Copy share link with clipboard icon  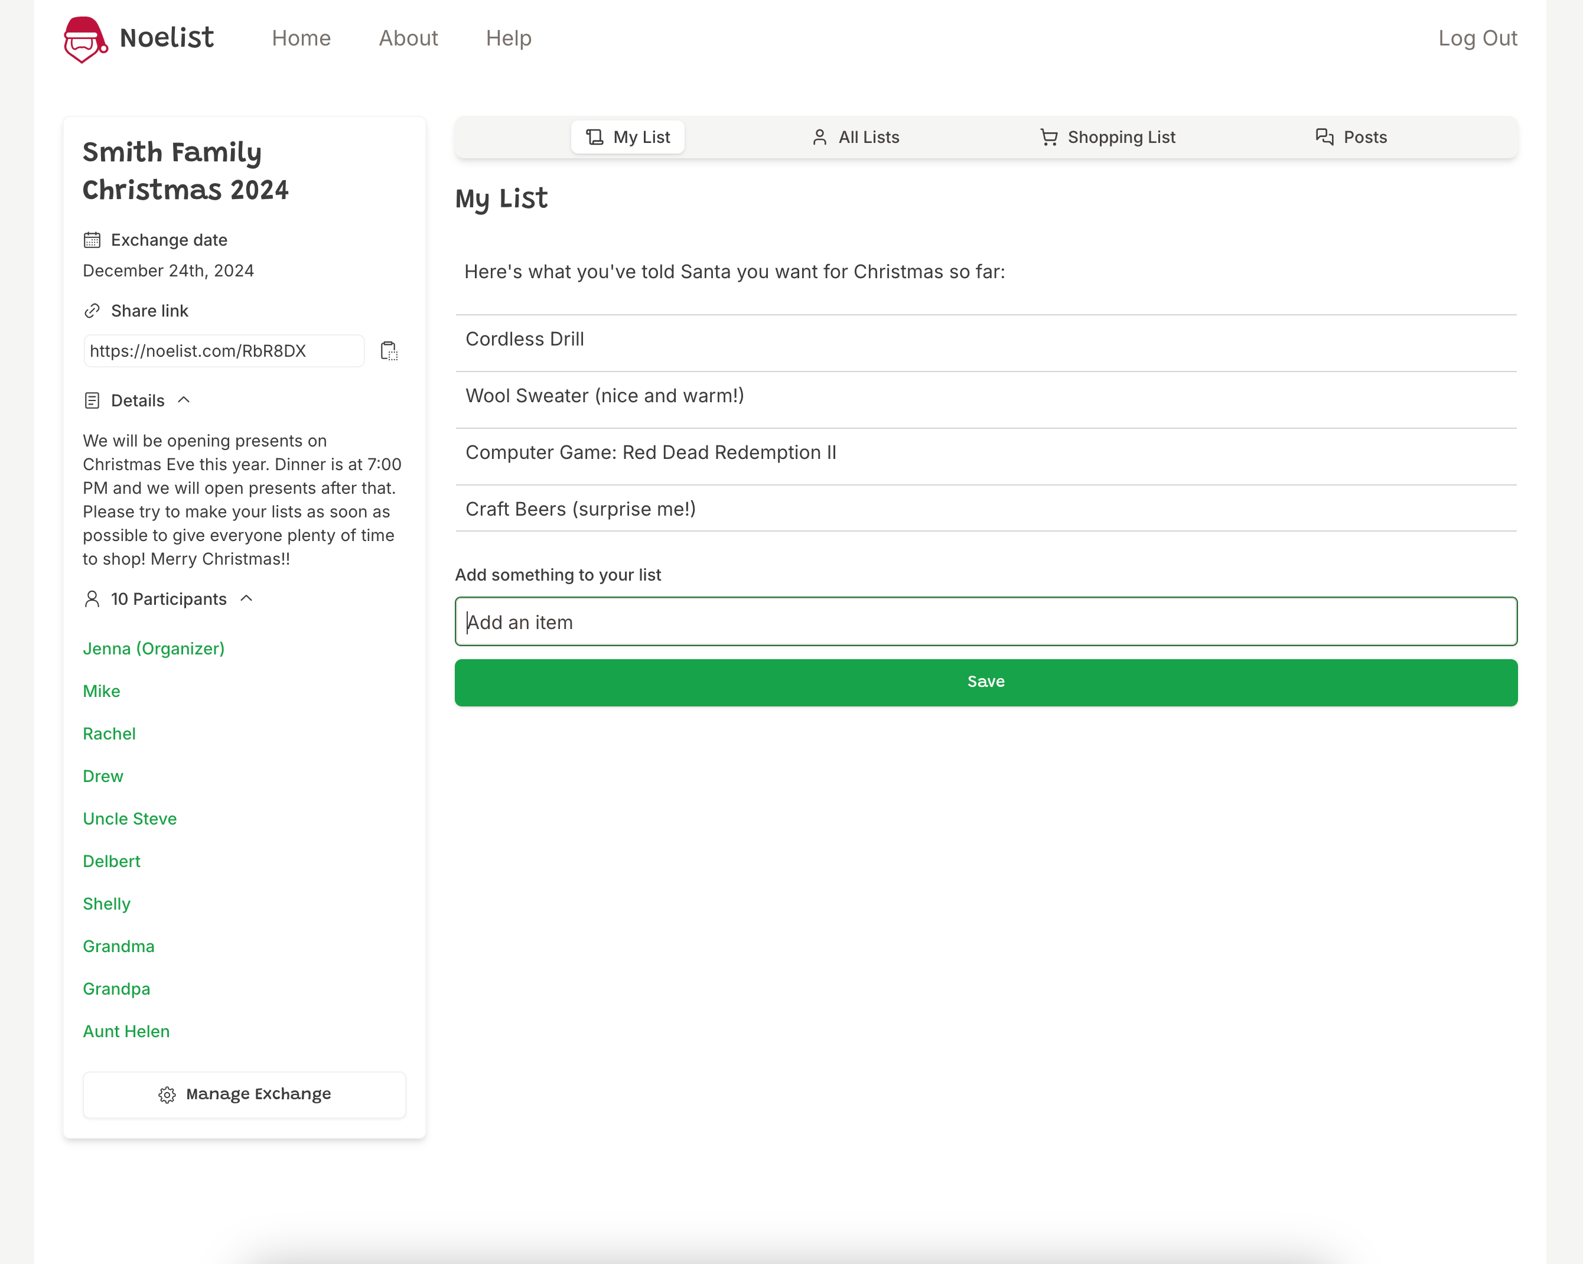click(389, 351)
